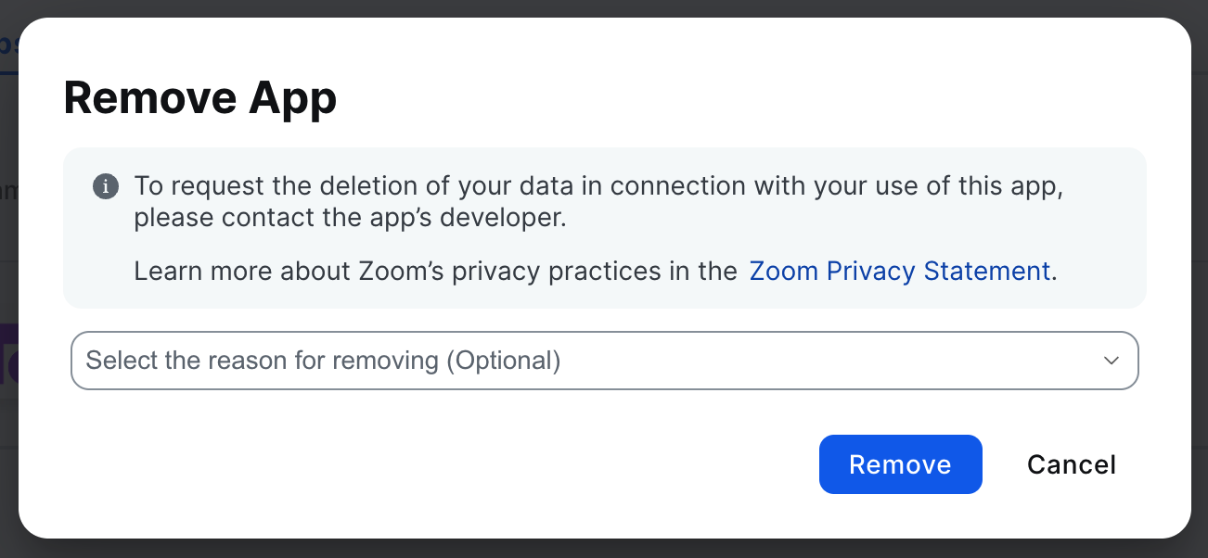Image resolution: width=1208 pixels, height=558 pixels.
Task: Click 'please contact the app's developer' text
Action: [363, 219]
